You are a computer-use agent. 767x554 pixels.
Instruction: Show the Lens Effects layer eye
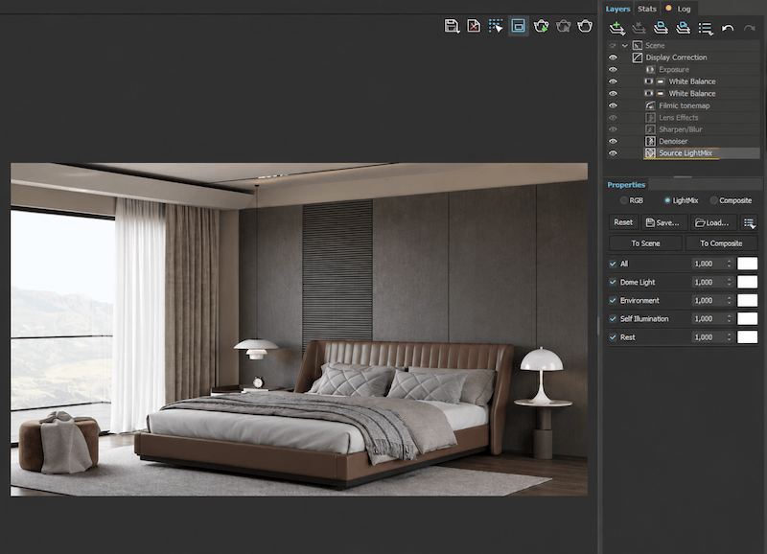613,117
